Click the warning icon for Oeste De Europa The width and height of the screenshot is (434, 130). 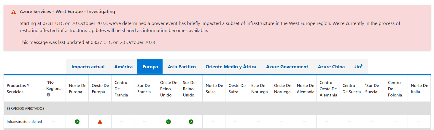pos(100,121)
